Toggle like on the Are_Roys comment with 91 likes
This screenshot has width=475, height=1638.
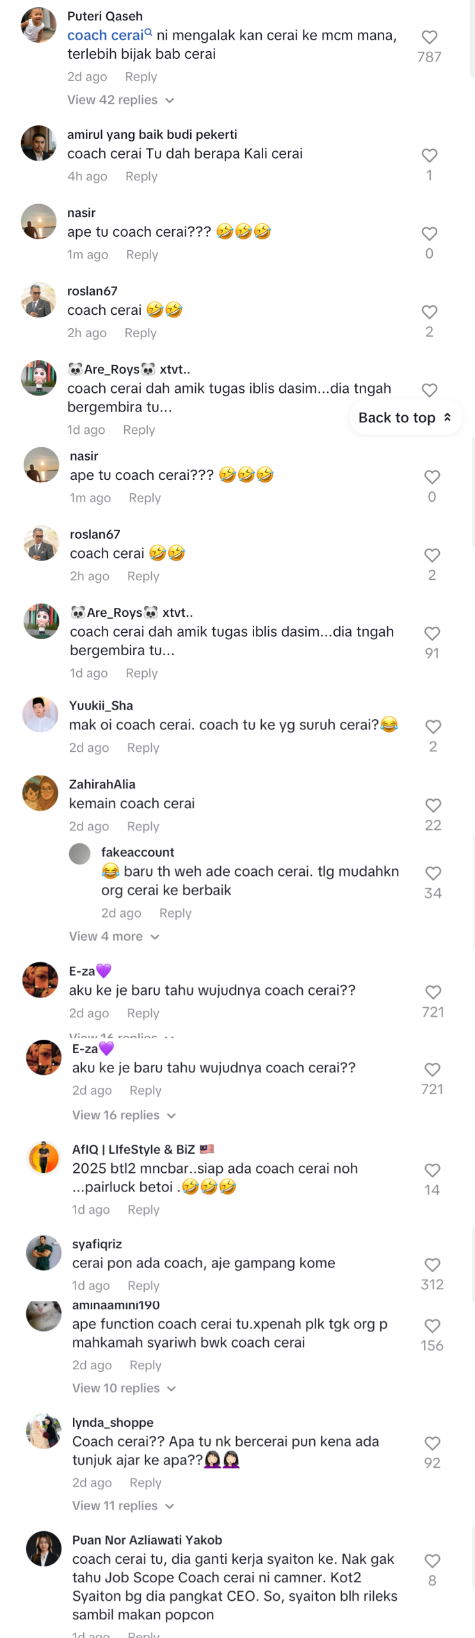(x=432, y=633)
